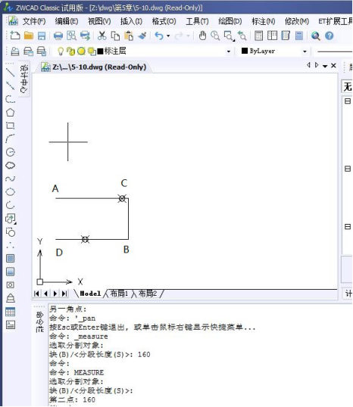Open the 格式(O) menu
Viewport: 353px width, 407px height.
point(164,21)
